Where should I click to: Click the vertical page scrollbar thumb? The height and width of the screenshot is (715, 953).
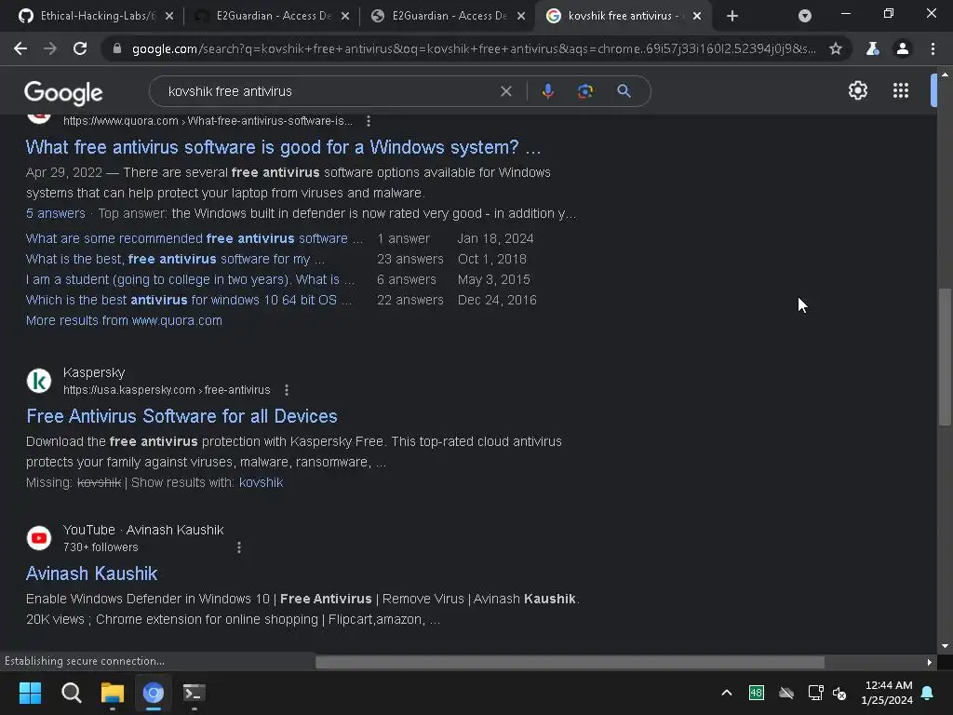[x=945, y=357]
